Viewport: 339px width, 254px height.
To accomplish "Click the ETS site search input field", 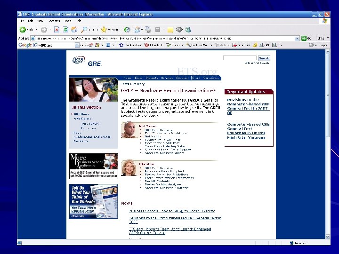I will pos(240,58).
